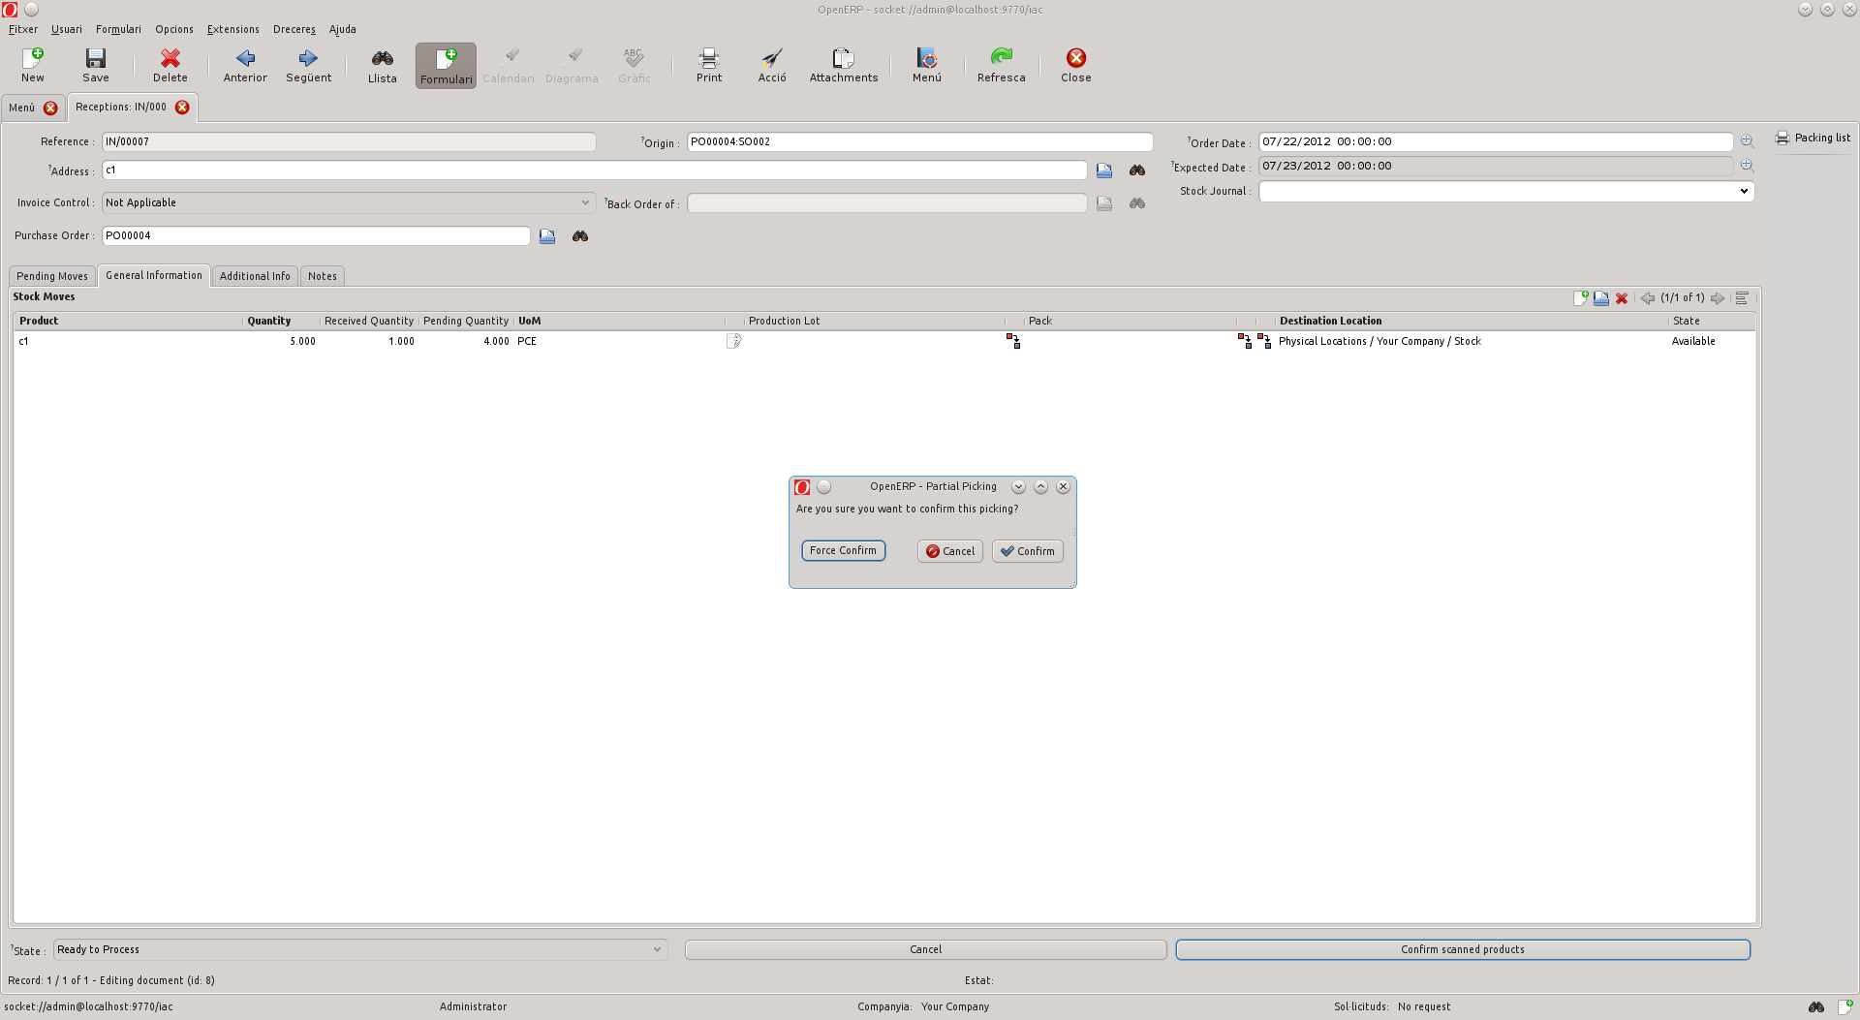This screenshot has width=1860, height=1020.
Task: Select the Formulari view button
Action: (x=446, y=65)
